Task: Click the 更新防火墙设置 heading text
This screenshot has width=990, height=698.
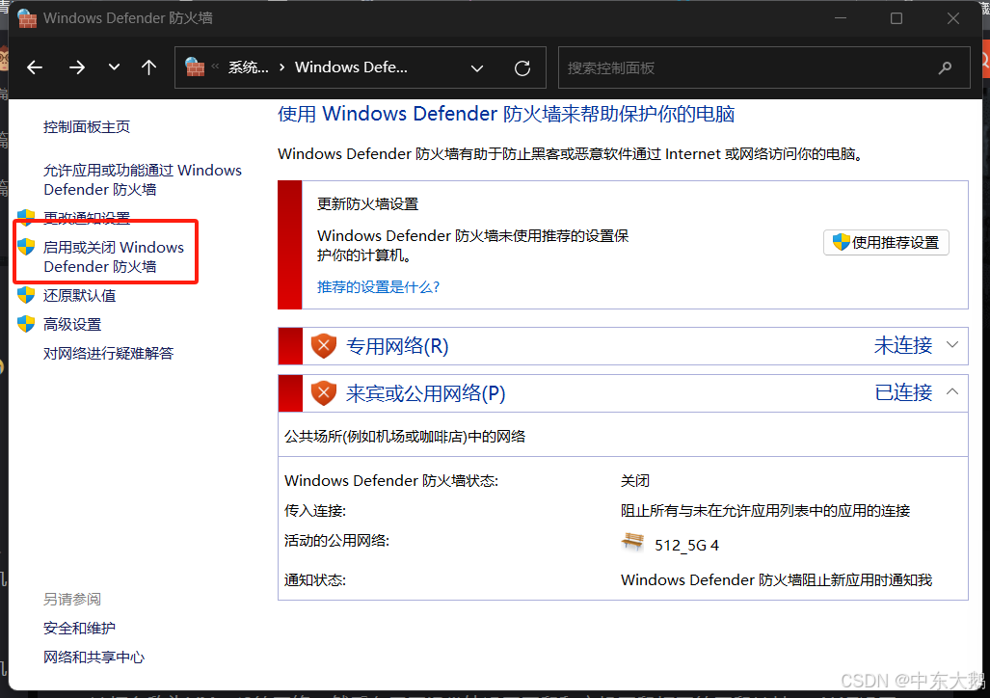Action: 368,204
